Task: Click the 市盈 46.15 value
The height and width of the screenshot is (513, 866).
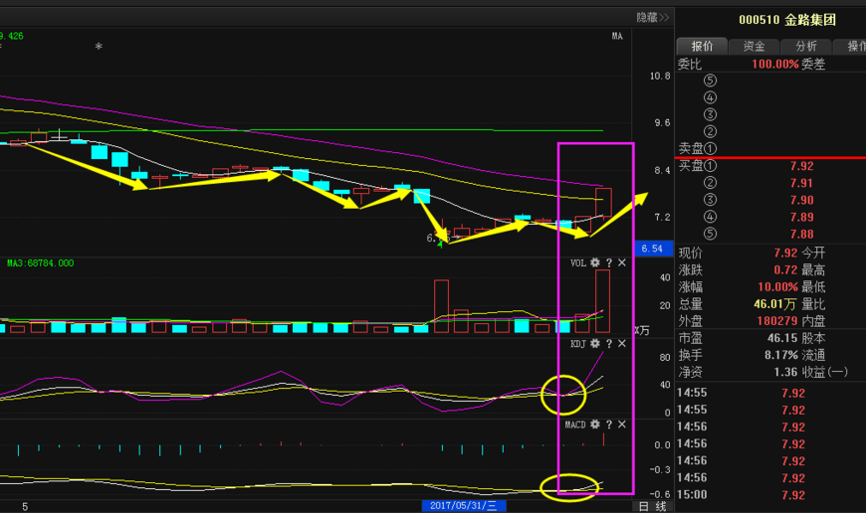Action: point(782,338)
